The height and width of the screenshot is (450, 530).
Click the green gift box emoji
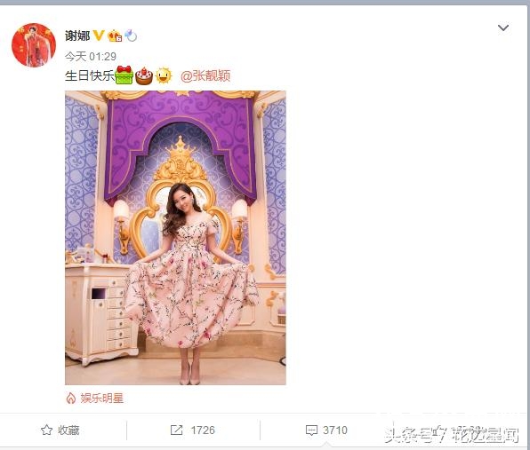(124, 75)
